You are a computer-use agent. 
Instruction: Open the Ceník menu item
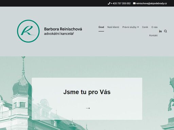pyautogui.click(x=145, y=27)
